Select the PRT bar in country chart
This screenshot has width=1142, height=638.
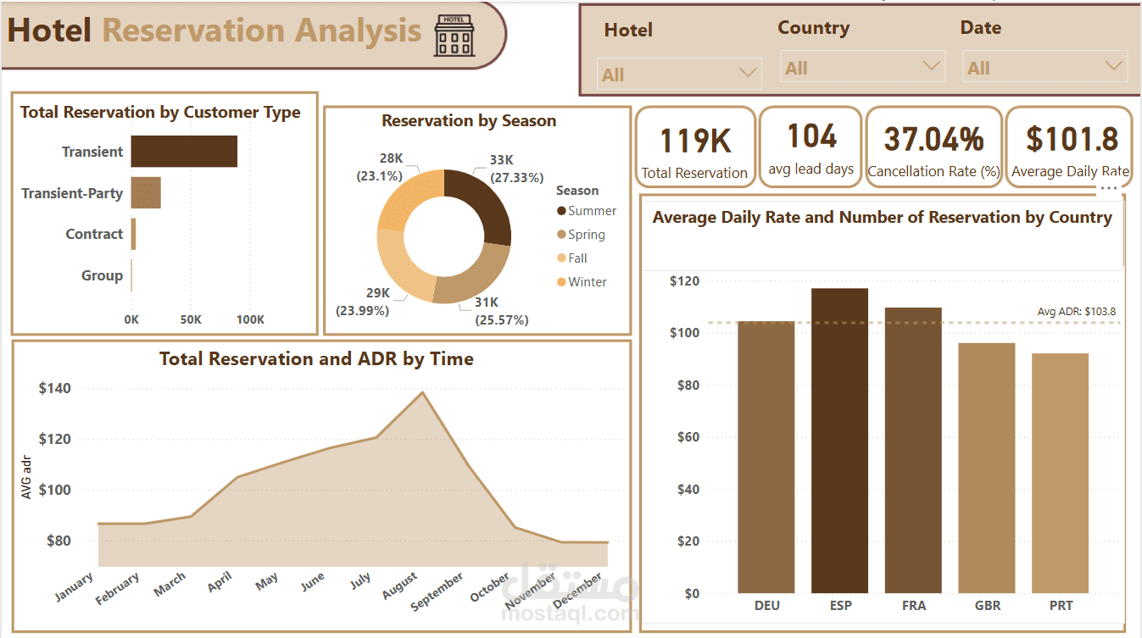point(1061,473)
